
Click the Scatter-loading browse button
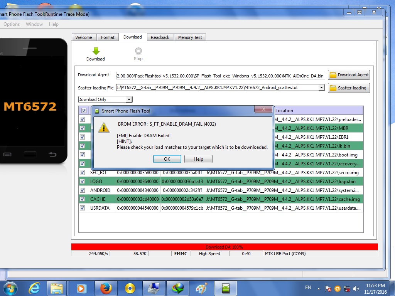click(x=349, y=88)
